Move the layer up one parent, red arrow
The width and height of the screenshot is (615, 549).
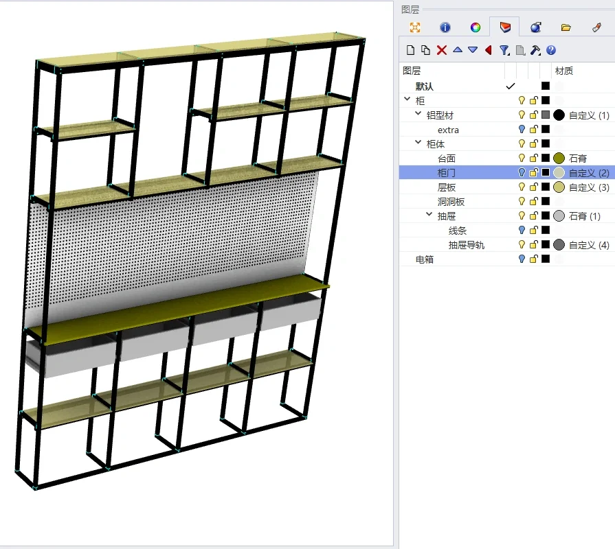489,50
